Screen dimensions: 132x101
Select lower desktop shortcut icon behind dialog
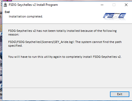tap(1, 86)
